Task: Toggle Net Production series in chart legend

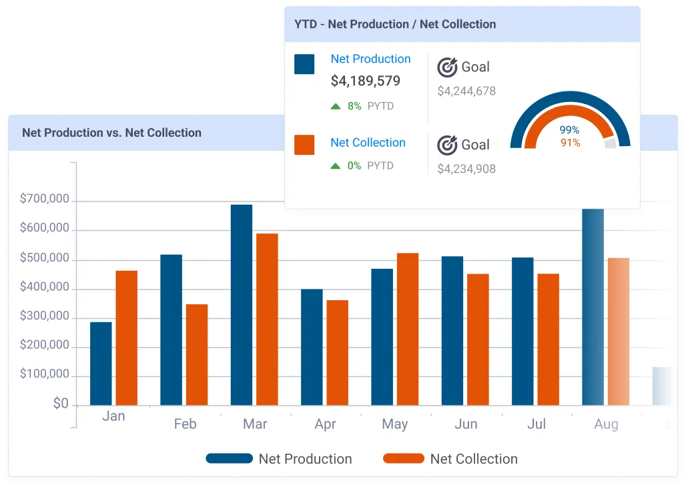Action: click(x=279, y=458)
